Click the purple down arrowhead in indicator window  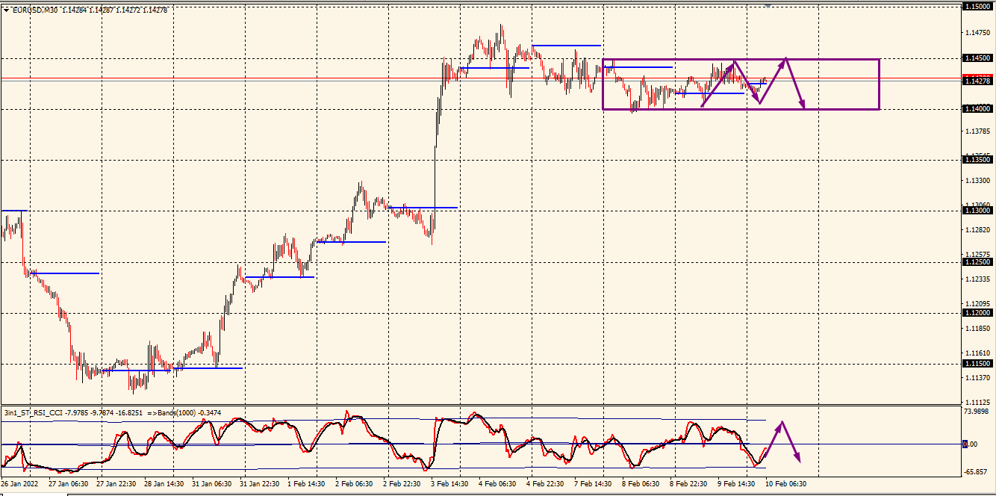798,457
